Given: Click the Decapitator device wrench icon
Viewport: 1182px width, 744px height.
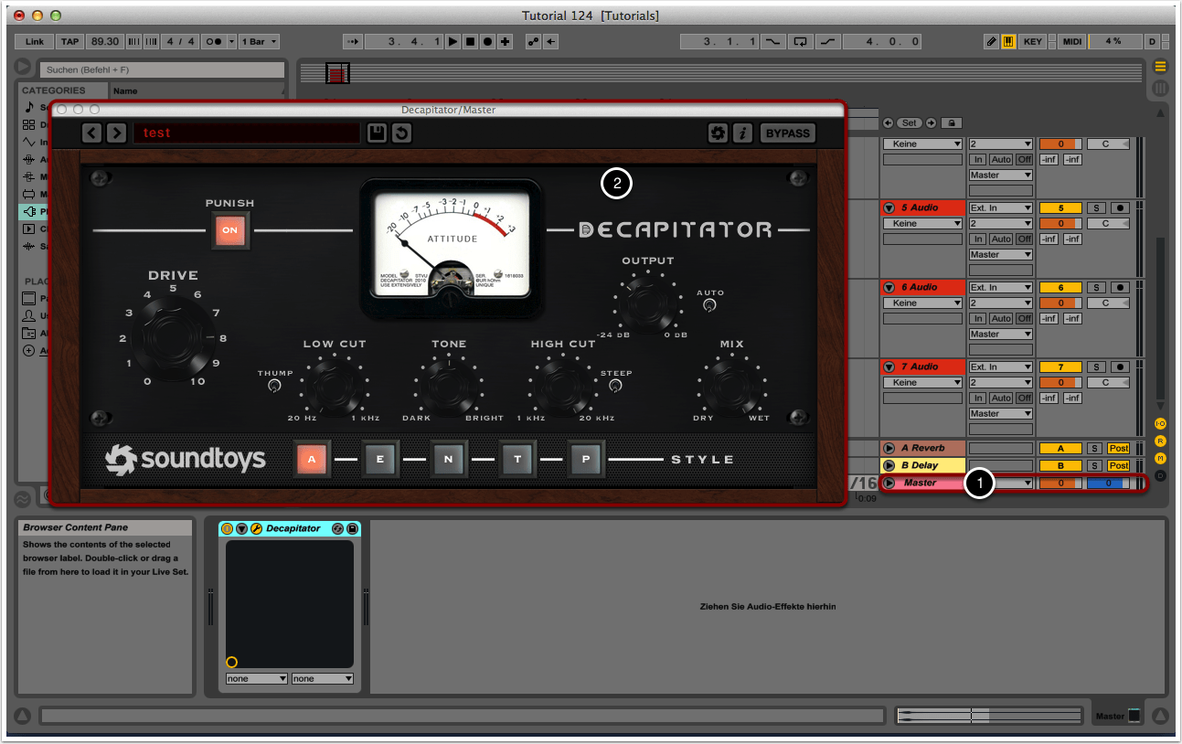Looking at the screenshot, I should [x=257, y=528].
